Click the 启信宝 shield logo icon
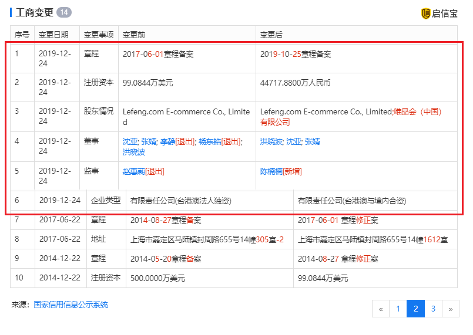 (x=426, y=13)
